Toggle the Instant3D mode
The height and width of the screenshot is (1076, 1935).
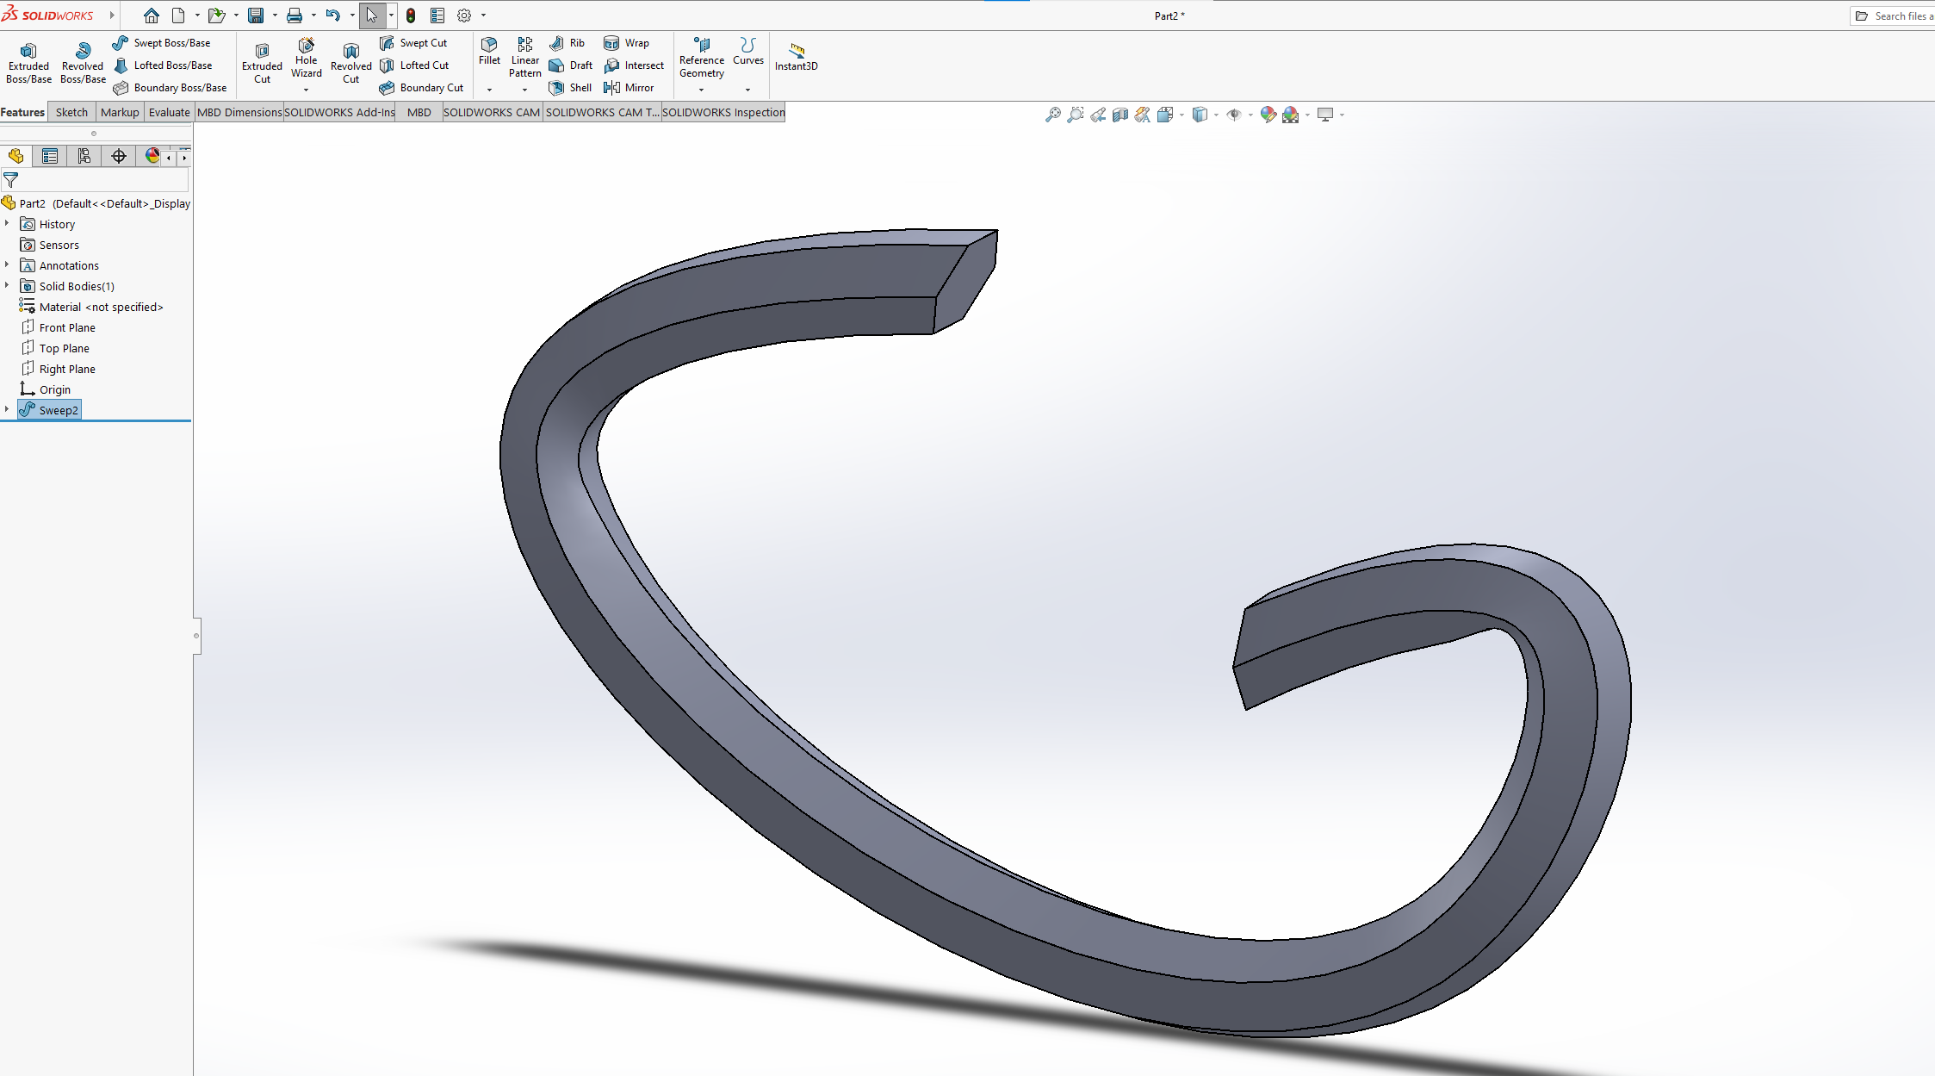click(x=796, y=57)
